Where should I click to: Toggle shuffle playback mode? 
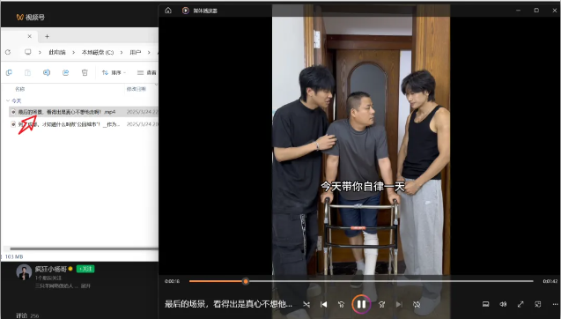coord(306,304)
